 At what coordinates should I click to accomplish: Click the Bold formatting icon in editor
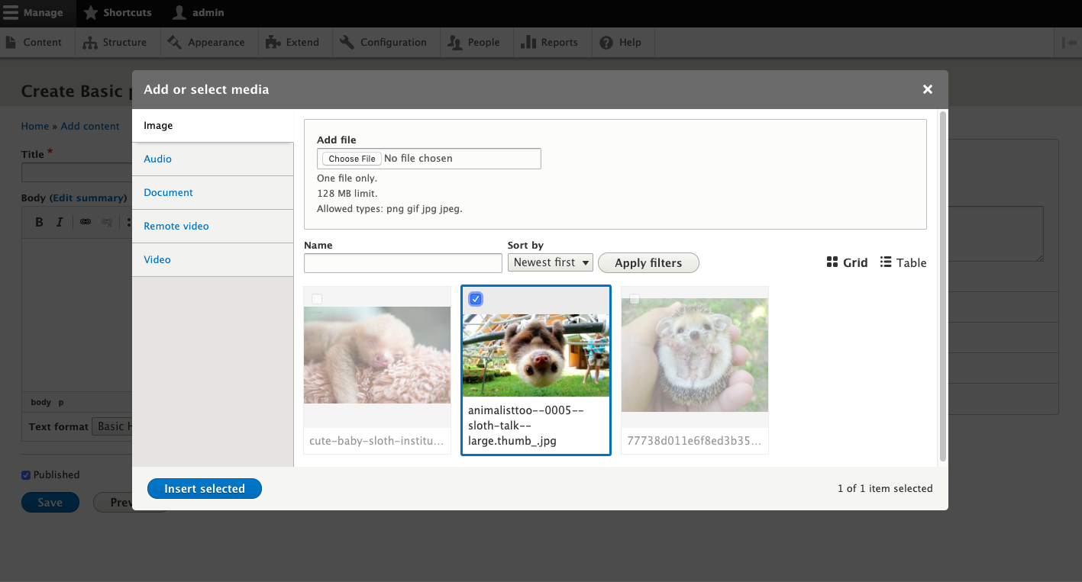click(40, 222)
